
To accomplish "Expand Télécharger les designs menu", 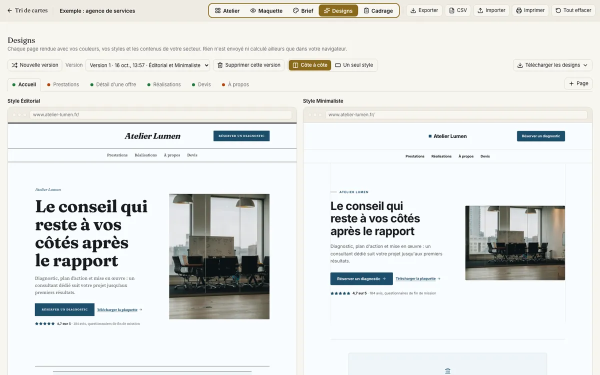I will point(552,65).
